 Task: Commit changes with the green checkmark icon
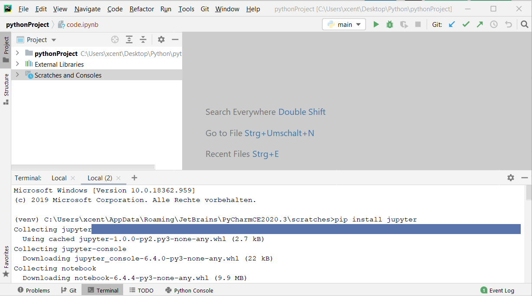[x=466, y=25]
